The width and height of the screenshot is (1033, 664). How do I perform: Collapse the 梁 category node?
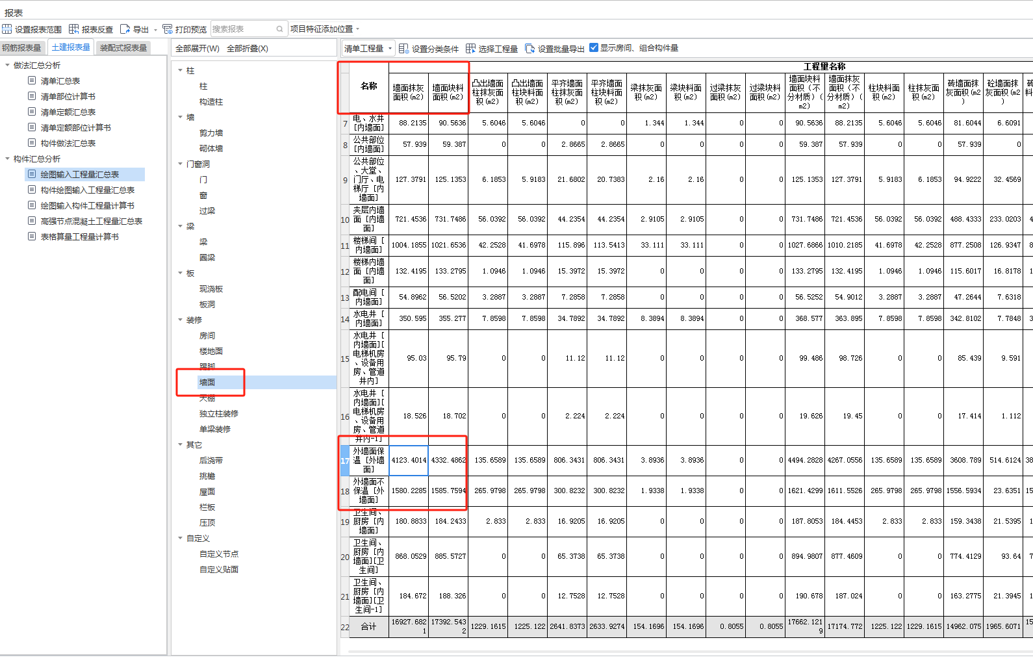(181, 226)
